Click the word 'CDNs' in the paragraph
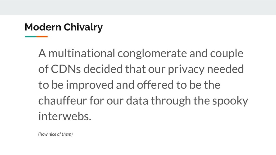The width and height of the screenshot is (276, 155). (x=66, y=69)
